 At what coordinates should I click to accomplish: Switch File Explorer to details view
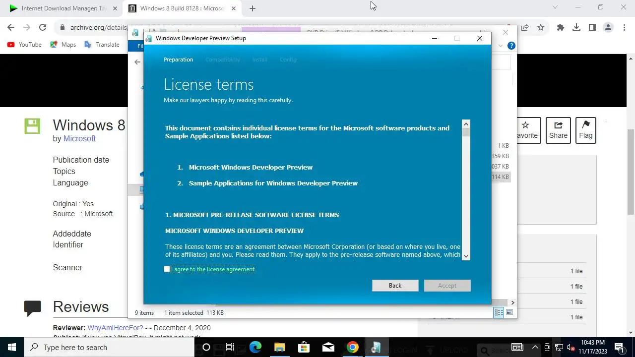point(499,312)
